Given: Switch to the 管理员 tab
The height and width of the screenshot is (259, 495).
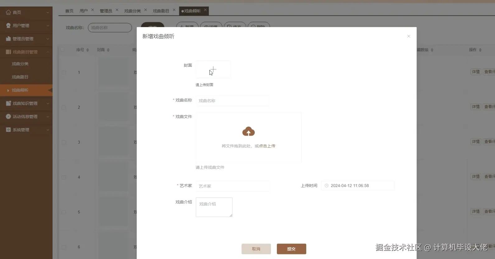Looking at the screenshot, I should click(106, 11).
